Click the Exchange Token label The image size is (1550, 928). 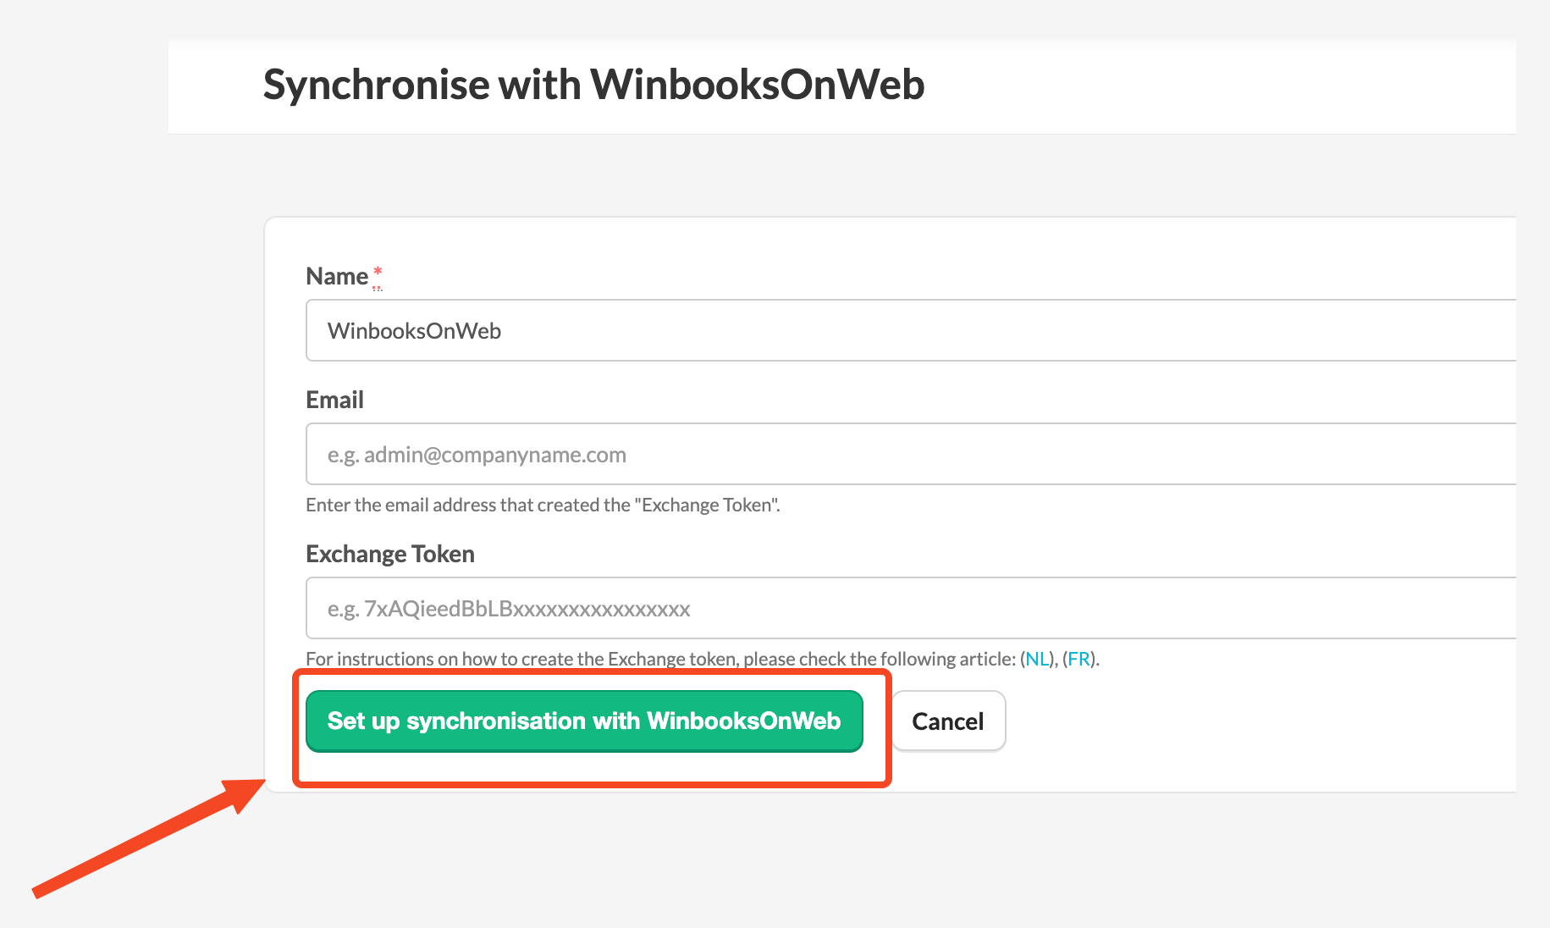(x=390, y=554)
